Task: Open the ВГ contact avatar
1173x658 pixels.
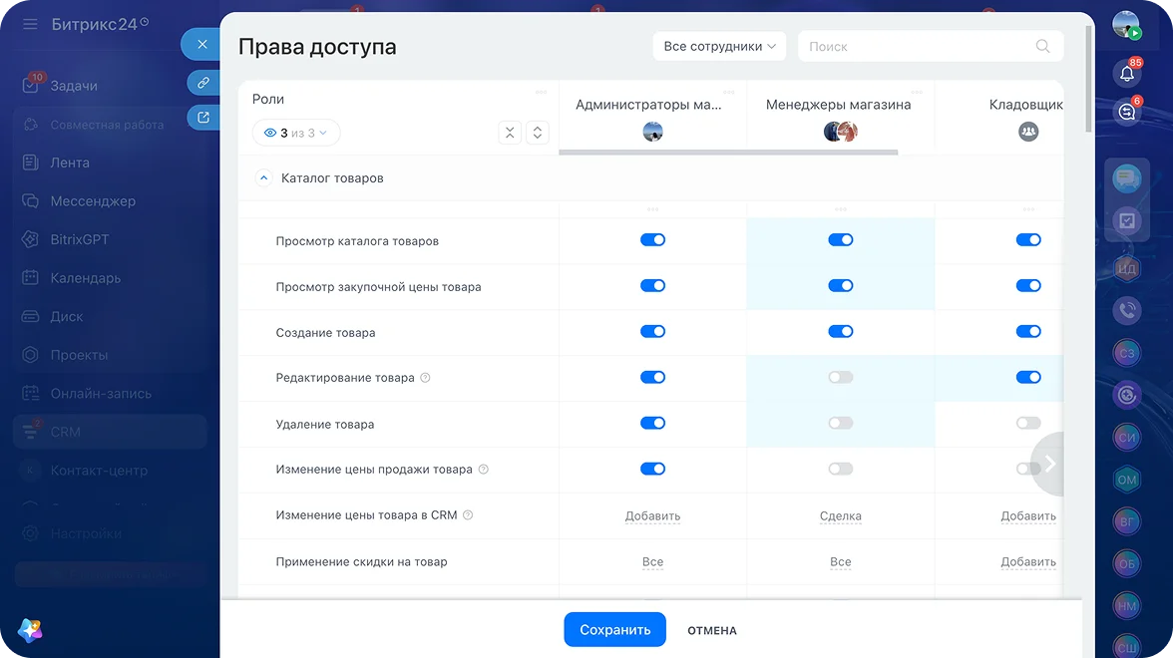Action: click(1127, 521)
